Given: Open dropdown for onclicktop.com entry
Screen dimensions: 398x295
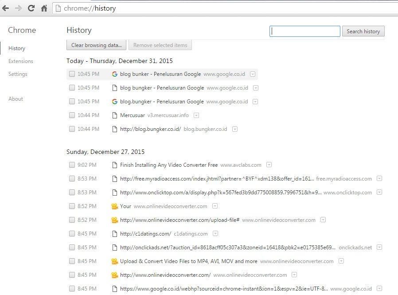Looking at the screenshot, I should (x=379, y=192).
